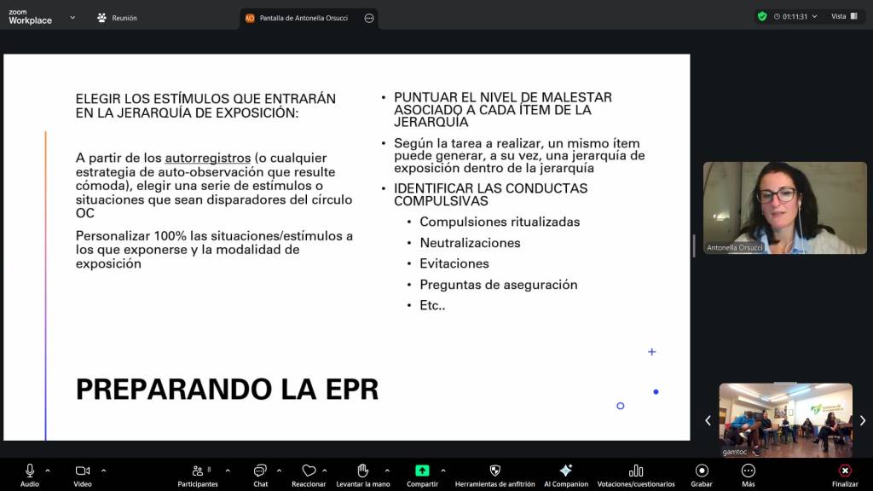873x491 pixels.
Task: Open Votaciones/cuestionarios polls
Action: point(635,471)
